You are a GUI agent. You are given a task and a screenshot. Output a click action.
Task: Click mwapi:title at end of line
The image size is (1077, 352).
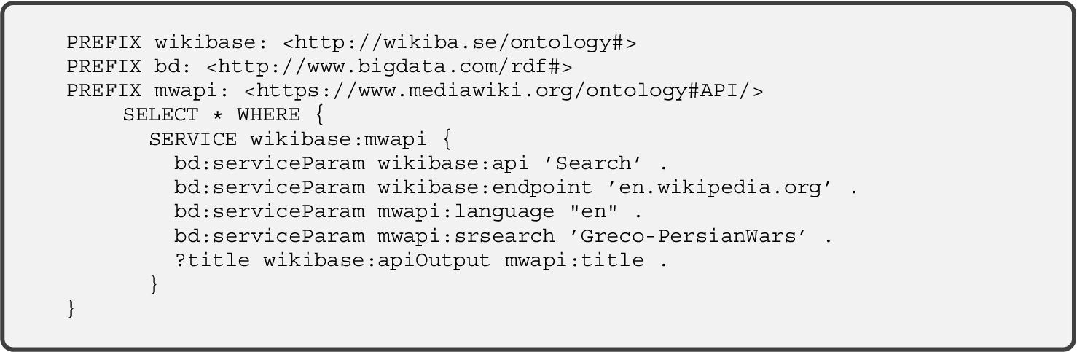click(x=573, y=260)
